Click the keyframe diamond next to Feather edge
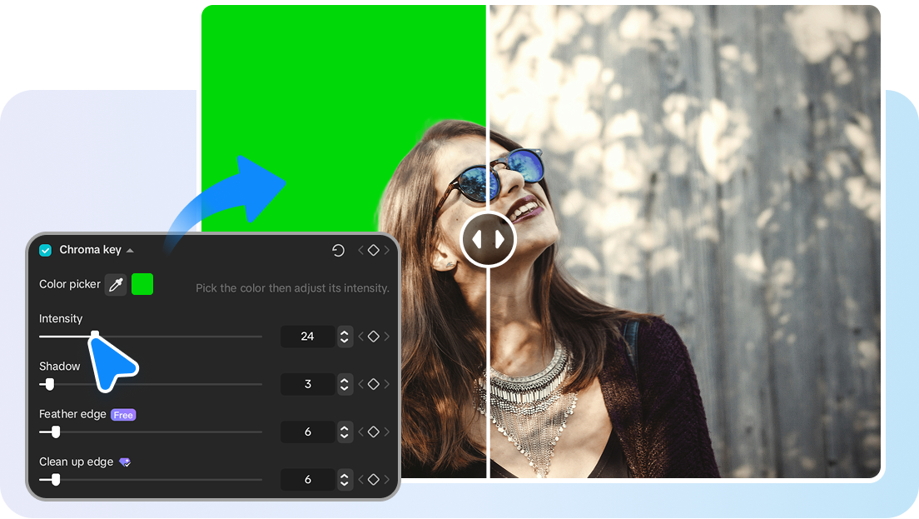The image size is (919, 519). tap(372, 432)
